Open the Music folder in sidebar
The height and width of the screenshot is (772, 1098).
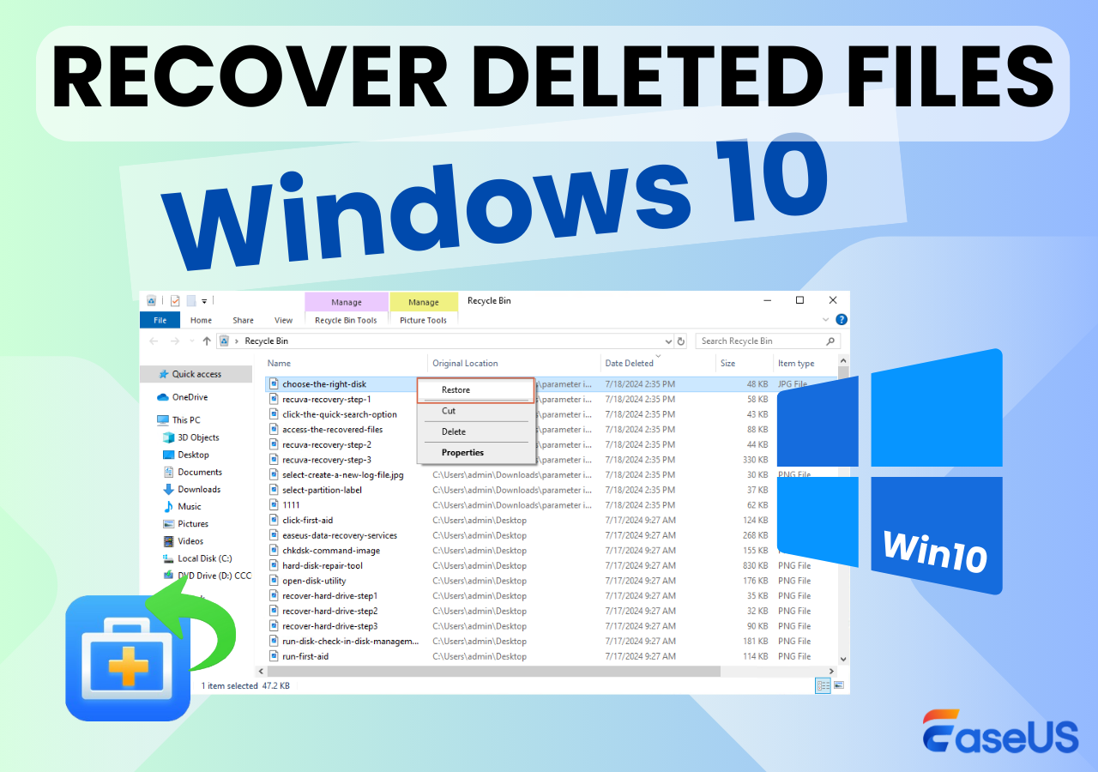[x=189, y=507]
